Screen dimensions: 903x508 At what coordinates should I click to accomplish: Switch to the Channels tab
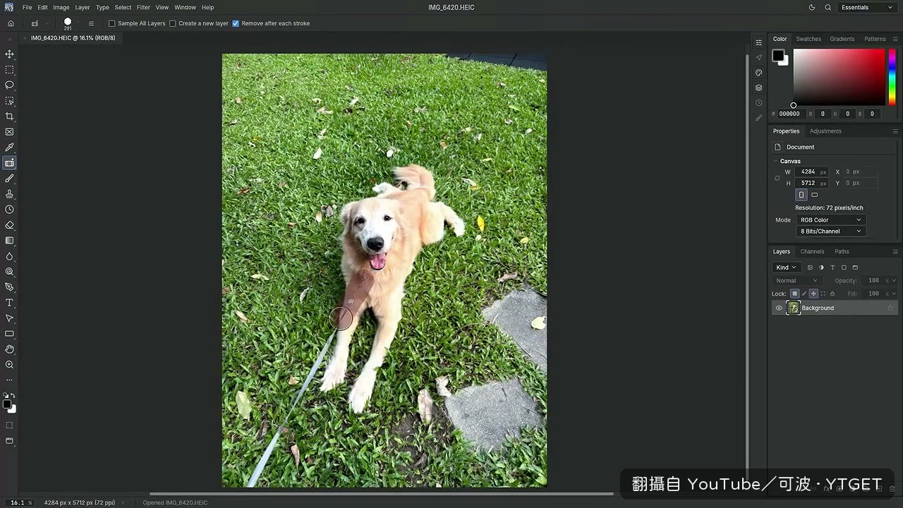(x=812, y=252)
